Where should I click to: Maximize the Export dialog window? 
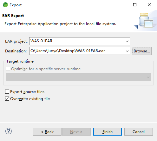(135, 5)
